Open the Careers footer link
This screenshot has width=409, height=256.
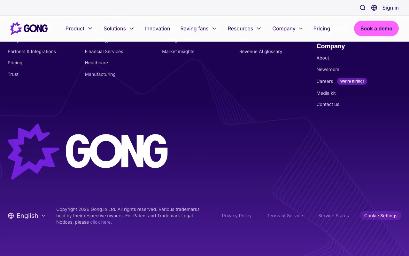point(325,81)
